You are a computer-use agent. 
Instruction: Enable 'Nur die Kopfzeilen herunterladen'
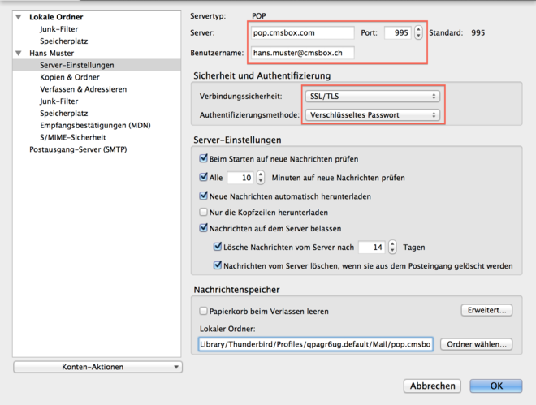point(204,212)
